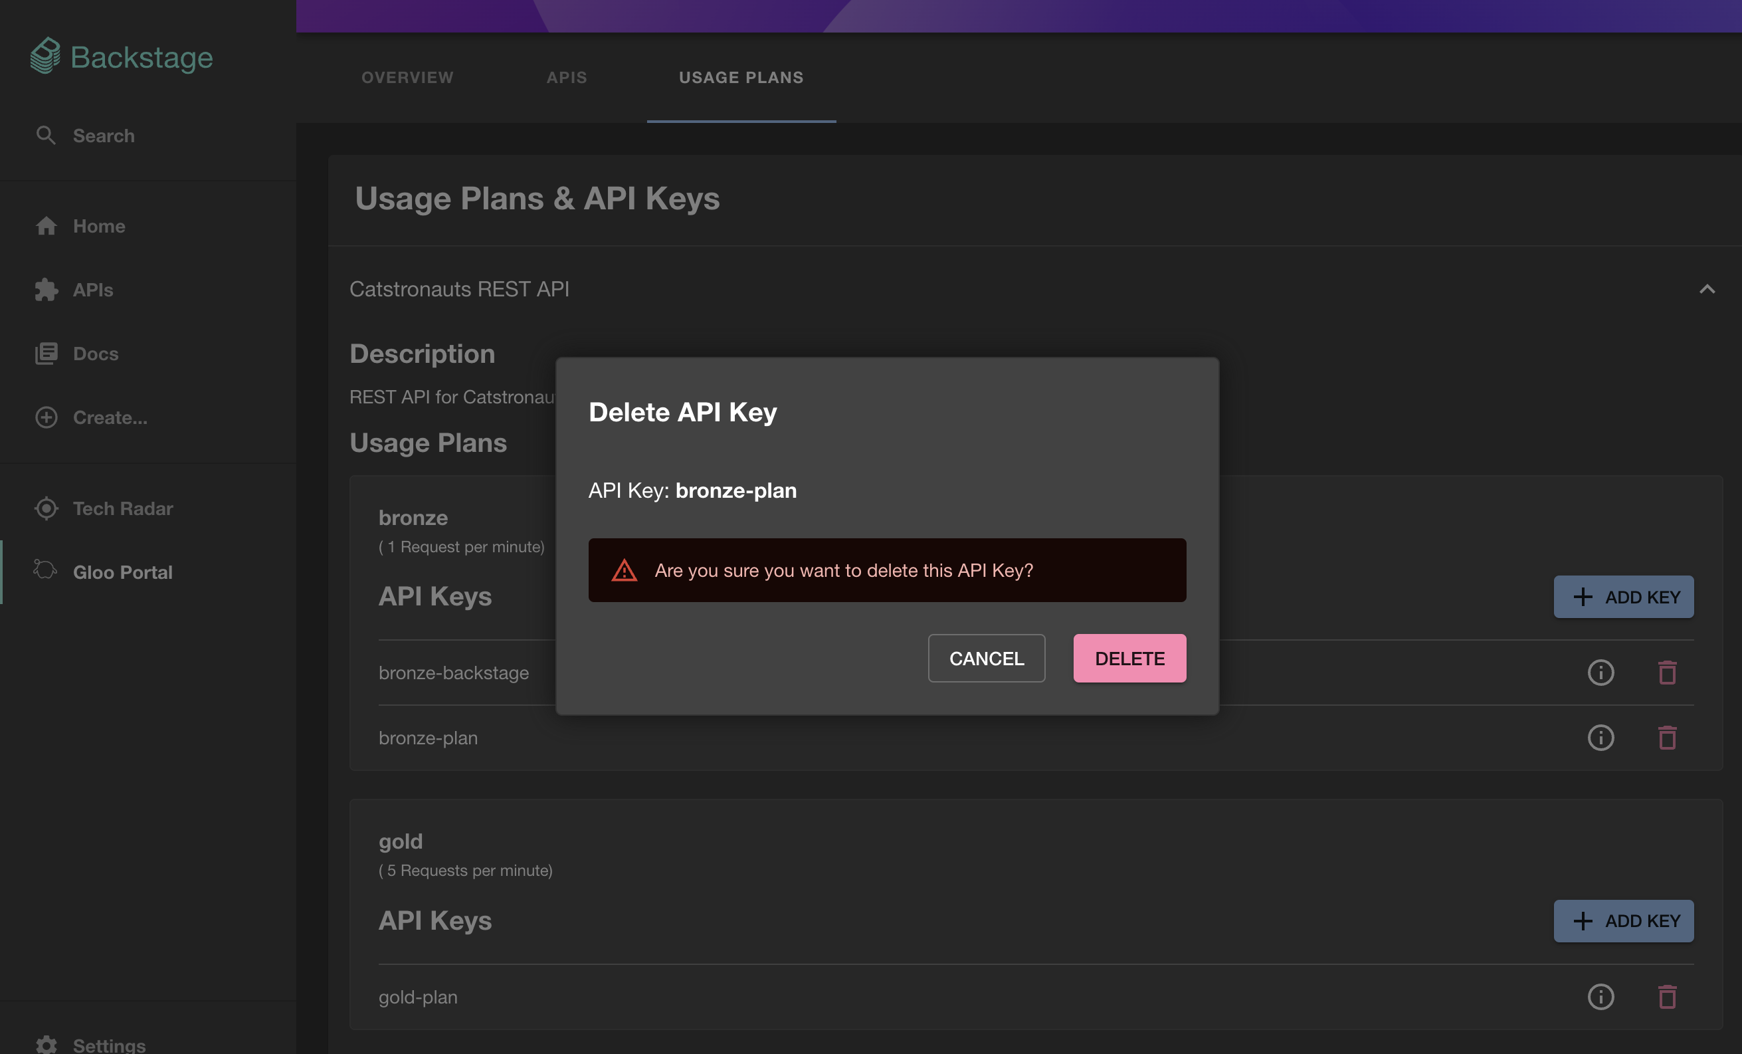Screen dimensions: 1742x1054
Task: Click trash icon for bronze-backstage key
Action: [x=1667, y=672]
